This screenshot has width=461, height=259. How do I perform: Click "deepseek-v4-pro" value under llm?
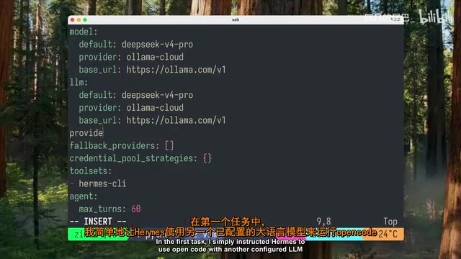tap(157, 95)
